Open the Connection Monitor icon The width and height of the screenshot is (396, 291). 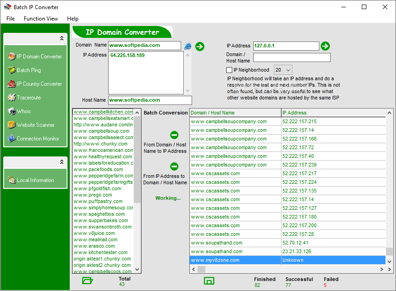pos(11,138)
